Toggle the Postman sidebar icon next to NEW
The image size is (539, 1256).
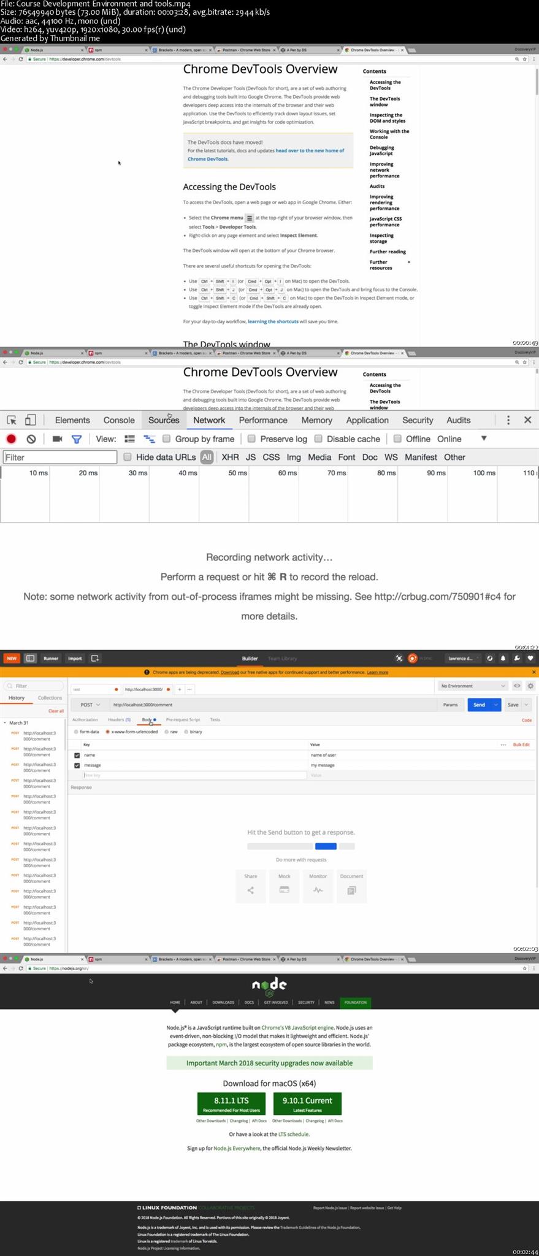(30, 658)
